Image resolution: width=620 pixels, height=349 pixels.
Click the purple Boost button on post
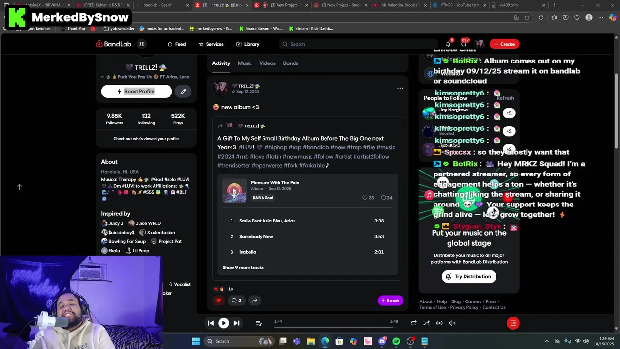(x=390, y=301)
